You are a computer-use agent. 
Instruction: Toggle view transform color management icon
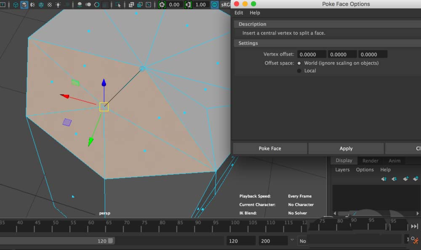coord(215,5)
